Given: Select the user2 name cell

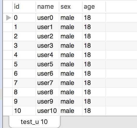Looking at the screenshot, I should [x=47, y=36].
